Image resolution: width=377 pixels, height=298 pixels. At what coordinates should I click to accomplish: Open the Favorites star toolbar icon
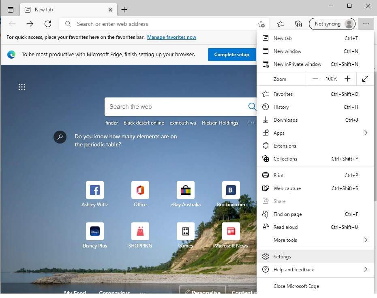(281, 24)
